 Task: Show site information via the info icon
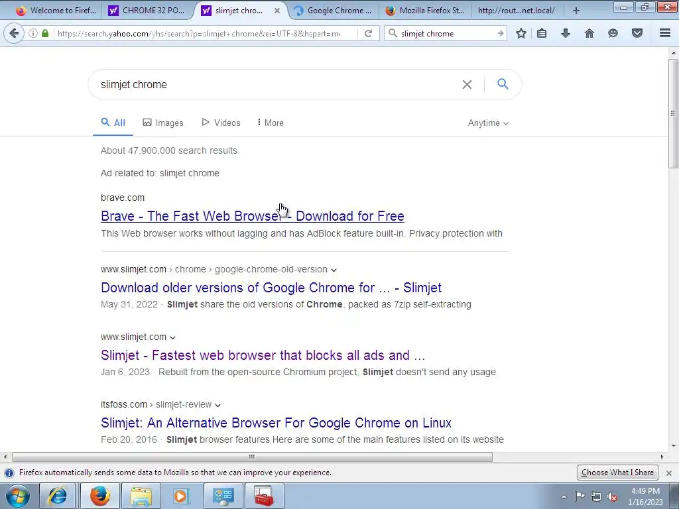point(33,33)
